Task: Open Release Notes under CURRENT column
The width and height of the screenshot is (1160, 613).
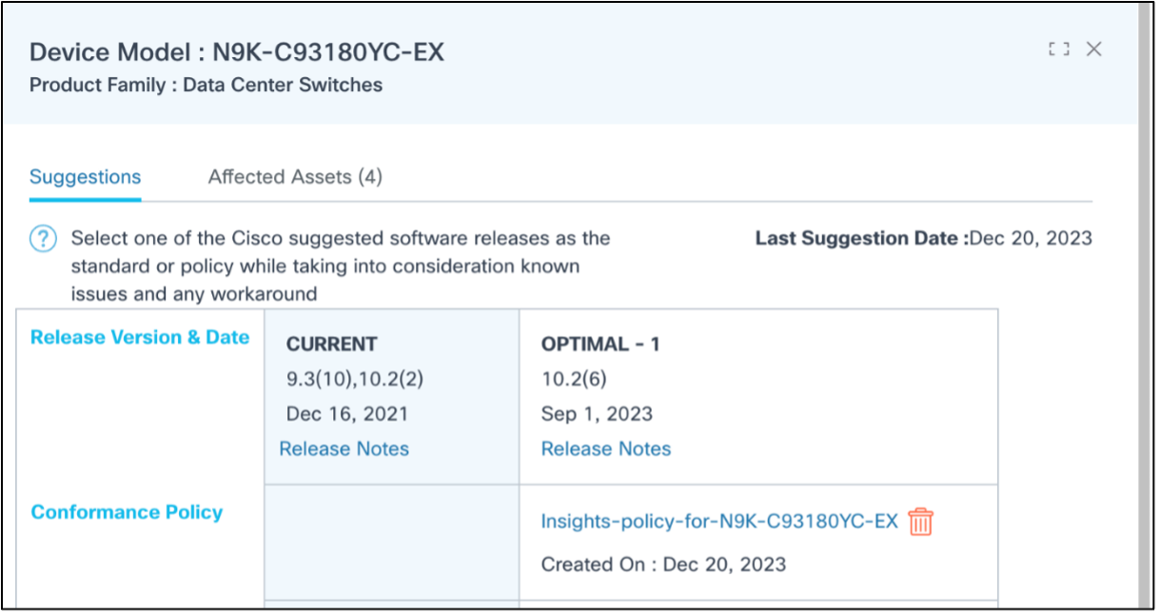Action: [x=344, y=448]
